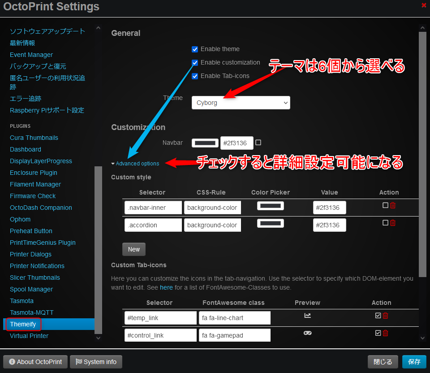Viewport: 430px width, 373px height.
Task: Open バックアップと復元 settings page
Action: [38, 66]
